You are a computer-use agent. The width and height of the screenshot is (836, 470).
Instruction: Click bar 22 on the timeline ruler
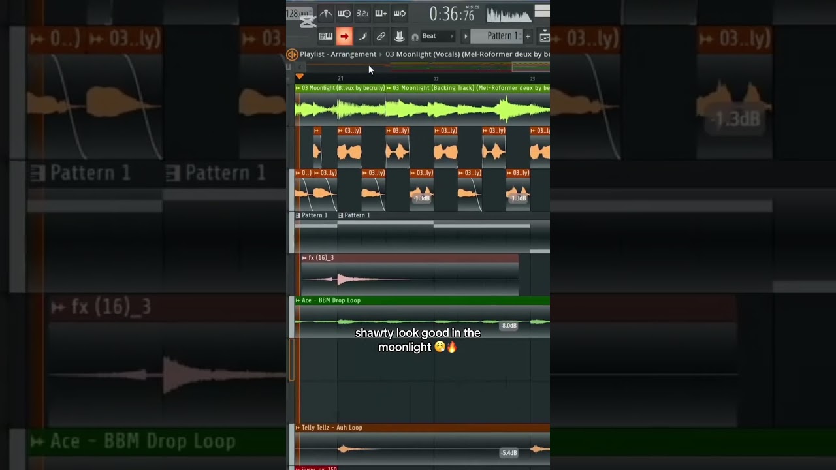pos(436,78)
